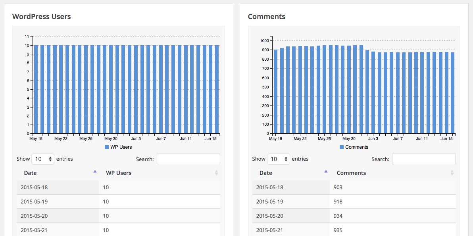Click the comment count 935
The height and width of the screenshot is (236, 473).
338,230
